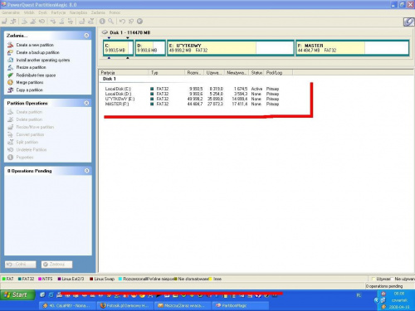Screen dimensions: 415x311
Task: Collapse the Operations Pending panel
Action: [86, 171]
